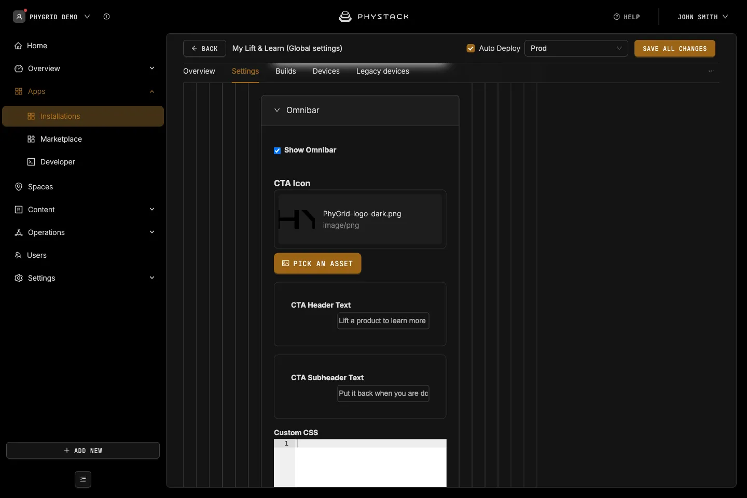The width and height of the screenshot is (747, 498).
Task: Click the Home icon in sidebar
Action: [18, 46]
